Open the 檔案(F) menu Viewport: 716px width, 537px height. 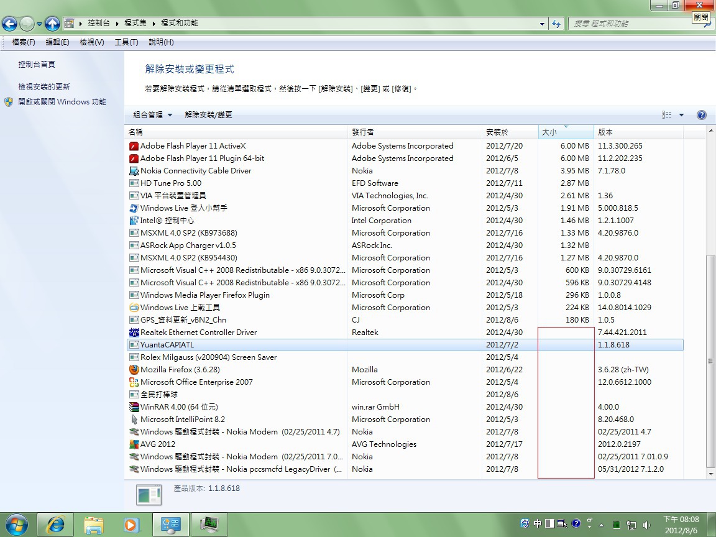click(24, 42)
